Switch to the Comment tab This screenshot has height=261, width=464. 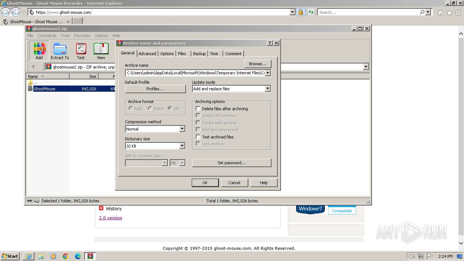233,54
